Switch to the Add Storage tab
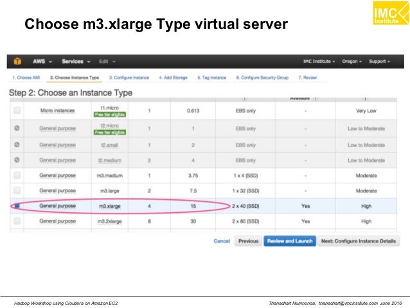 174,78
